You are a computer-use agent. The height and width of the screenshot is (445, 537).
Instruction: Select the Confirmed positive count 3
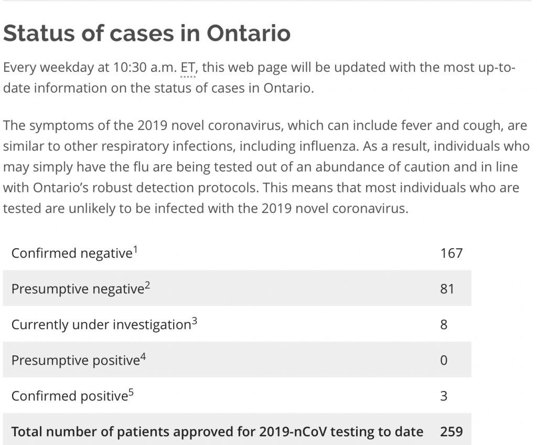(444, 396)
